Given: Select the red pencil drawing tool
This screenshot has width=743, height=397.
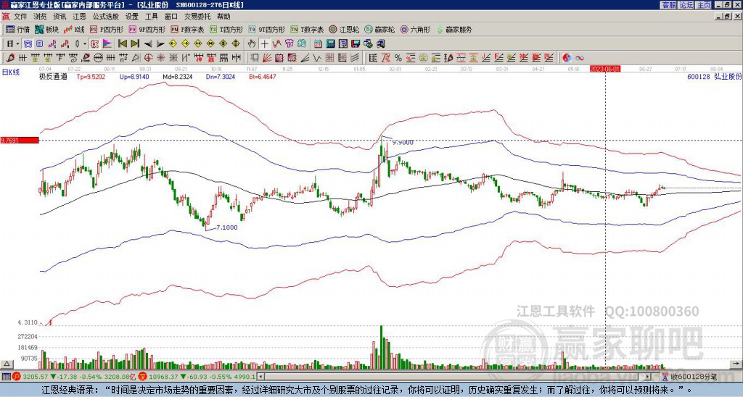Looking at the screenshot, I should (x=10, y=58).
